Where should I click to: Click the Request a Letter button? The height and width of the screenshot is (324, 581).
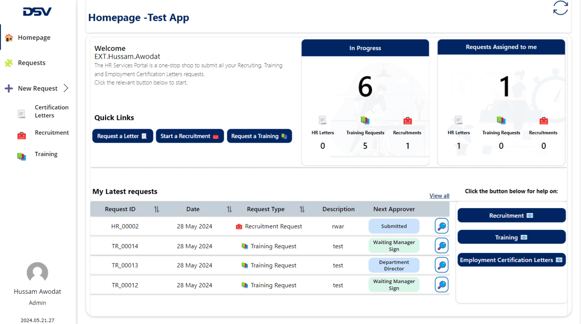coord(122,136)
